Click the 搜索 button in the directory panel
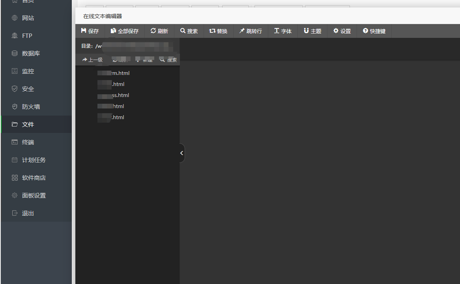 [x=168, y=60]
